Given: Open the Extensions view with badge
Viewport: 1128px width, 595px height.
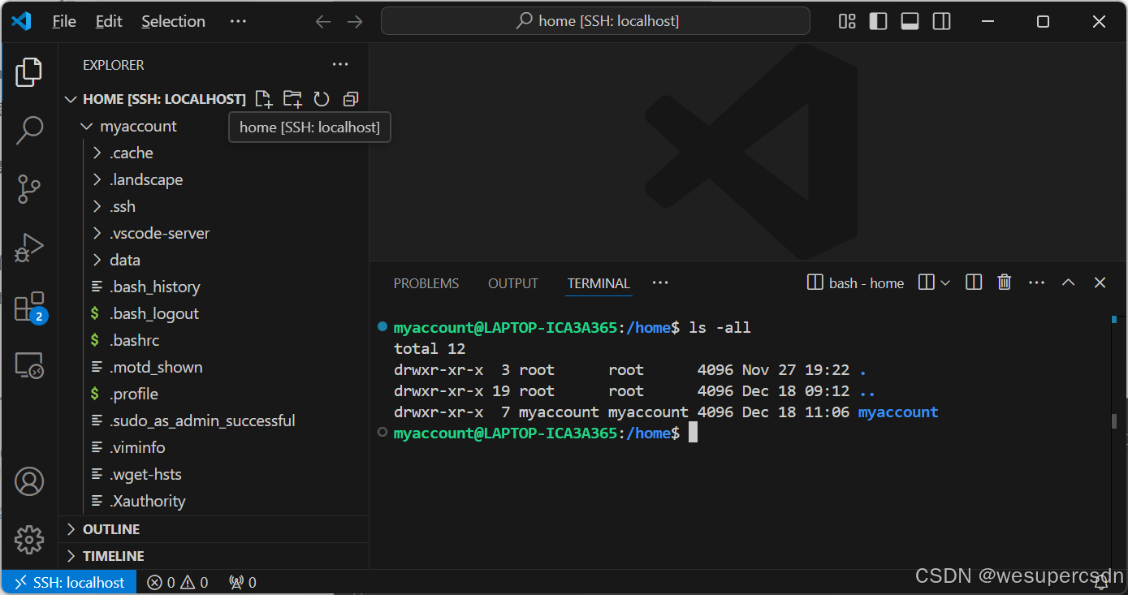Looking at the screenshot, I should coord(29,308).
